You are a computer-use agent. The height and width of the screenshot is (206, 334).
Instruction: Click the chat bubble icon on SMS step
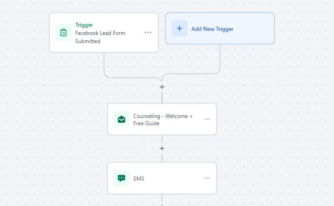(121, 178)
